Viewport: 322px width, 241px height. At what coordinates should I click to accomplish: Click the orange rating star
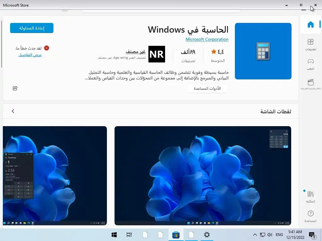coord(214,51)
